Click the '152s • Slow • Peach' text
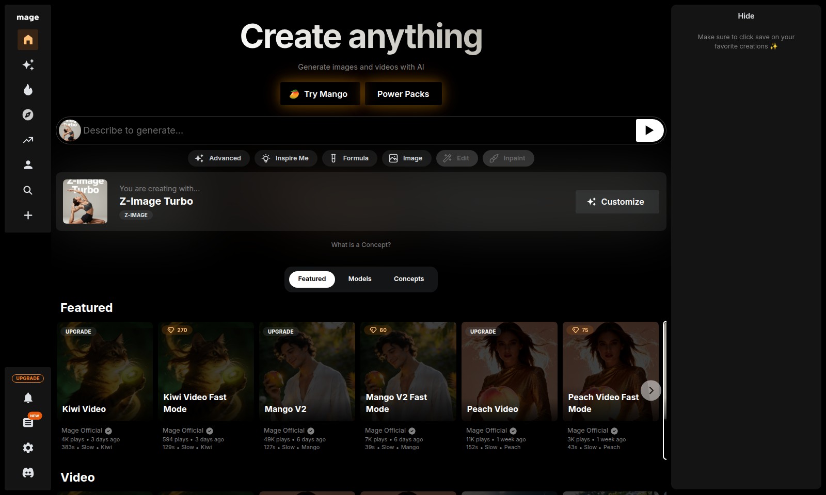This screenshot has width=826, height=495. [493, 447]
